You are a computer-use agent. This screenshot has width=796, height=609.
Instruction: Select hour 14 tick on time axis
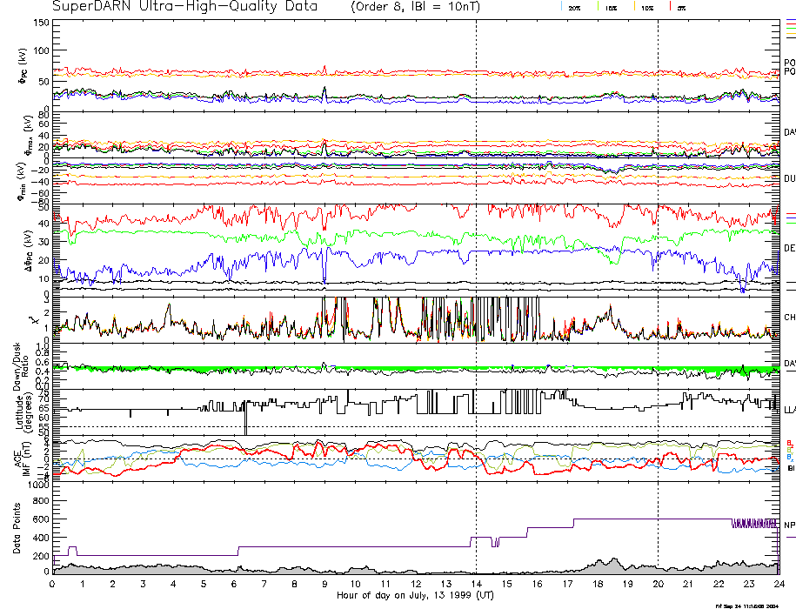pyautogui.click(x=476, y=584)
